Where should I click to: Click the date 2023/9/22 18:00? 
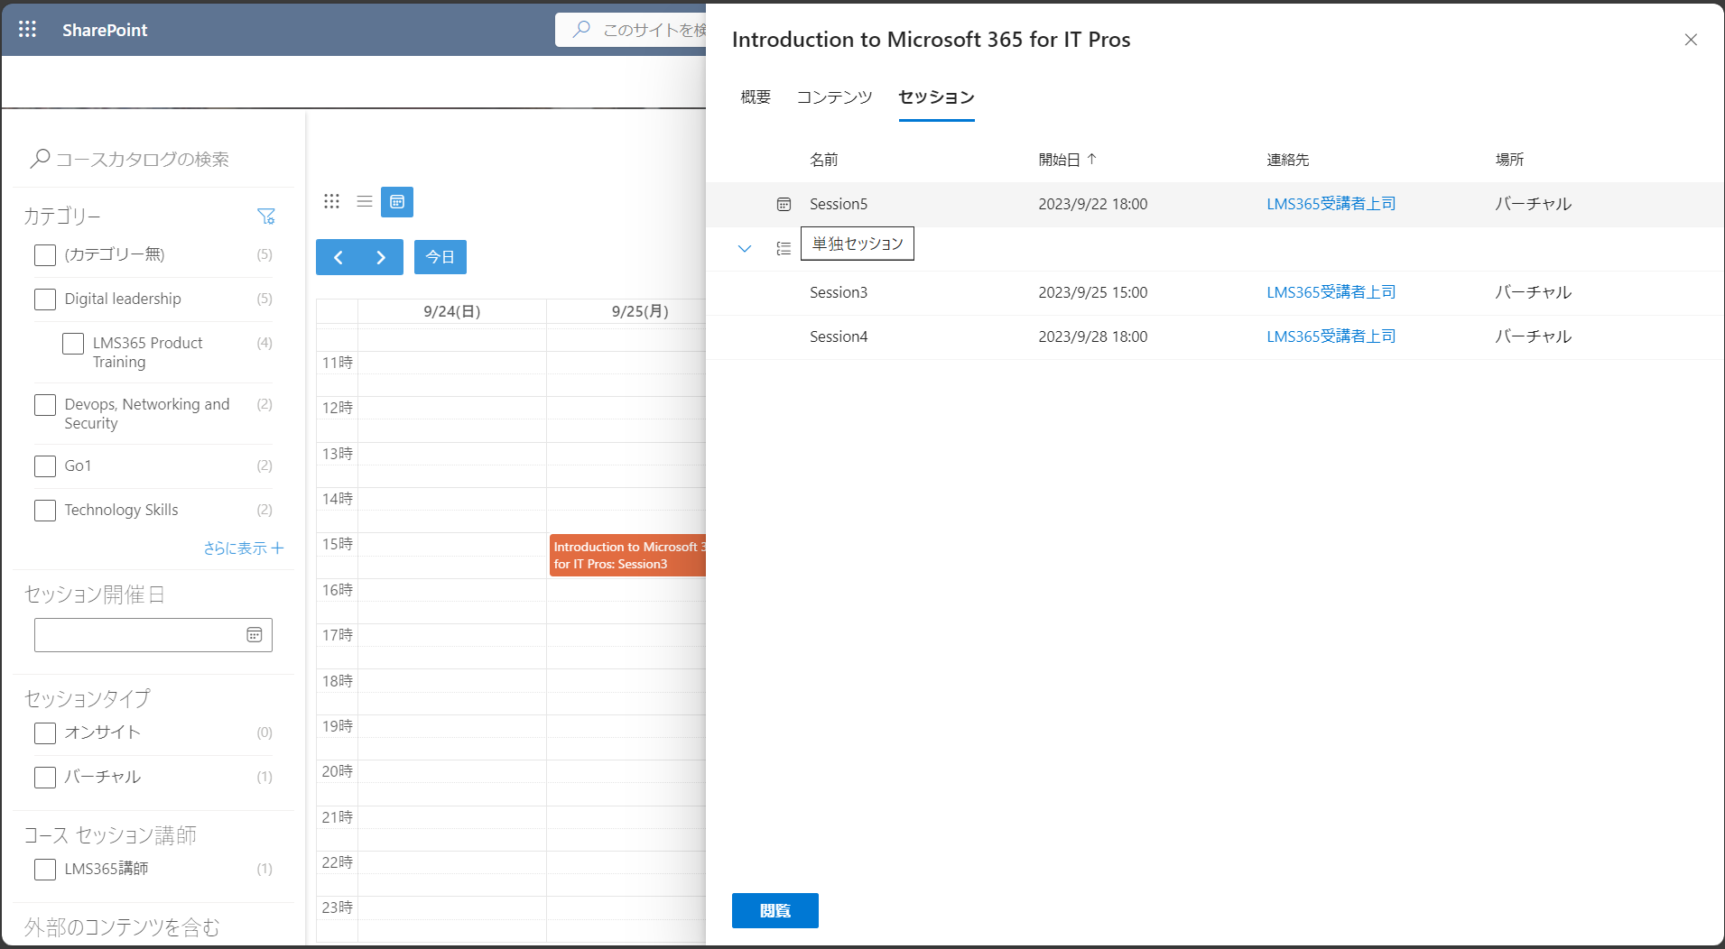click(x=1093, y=204)
